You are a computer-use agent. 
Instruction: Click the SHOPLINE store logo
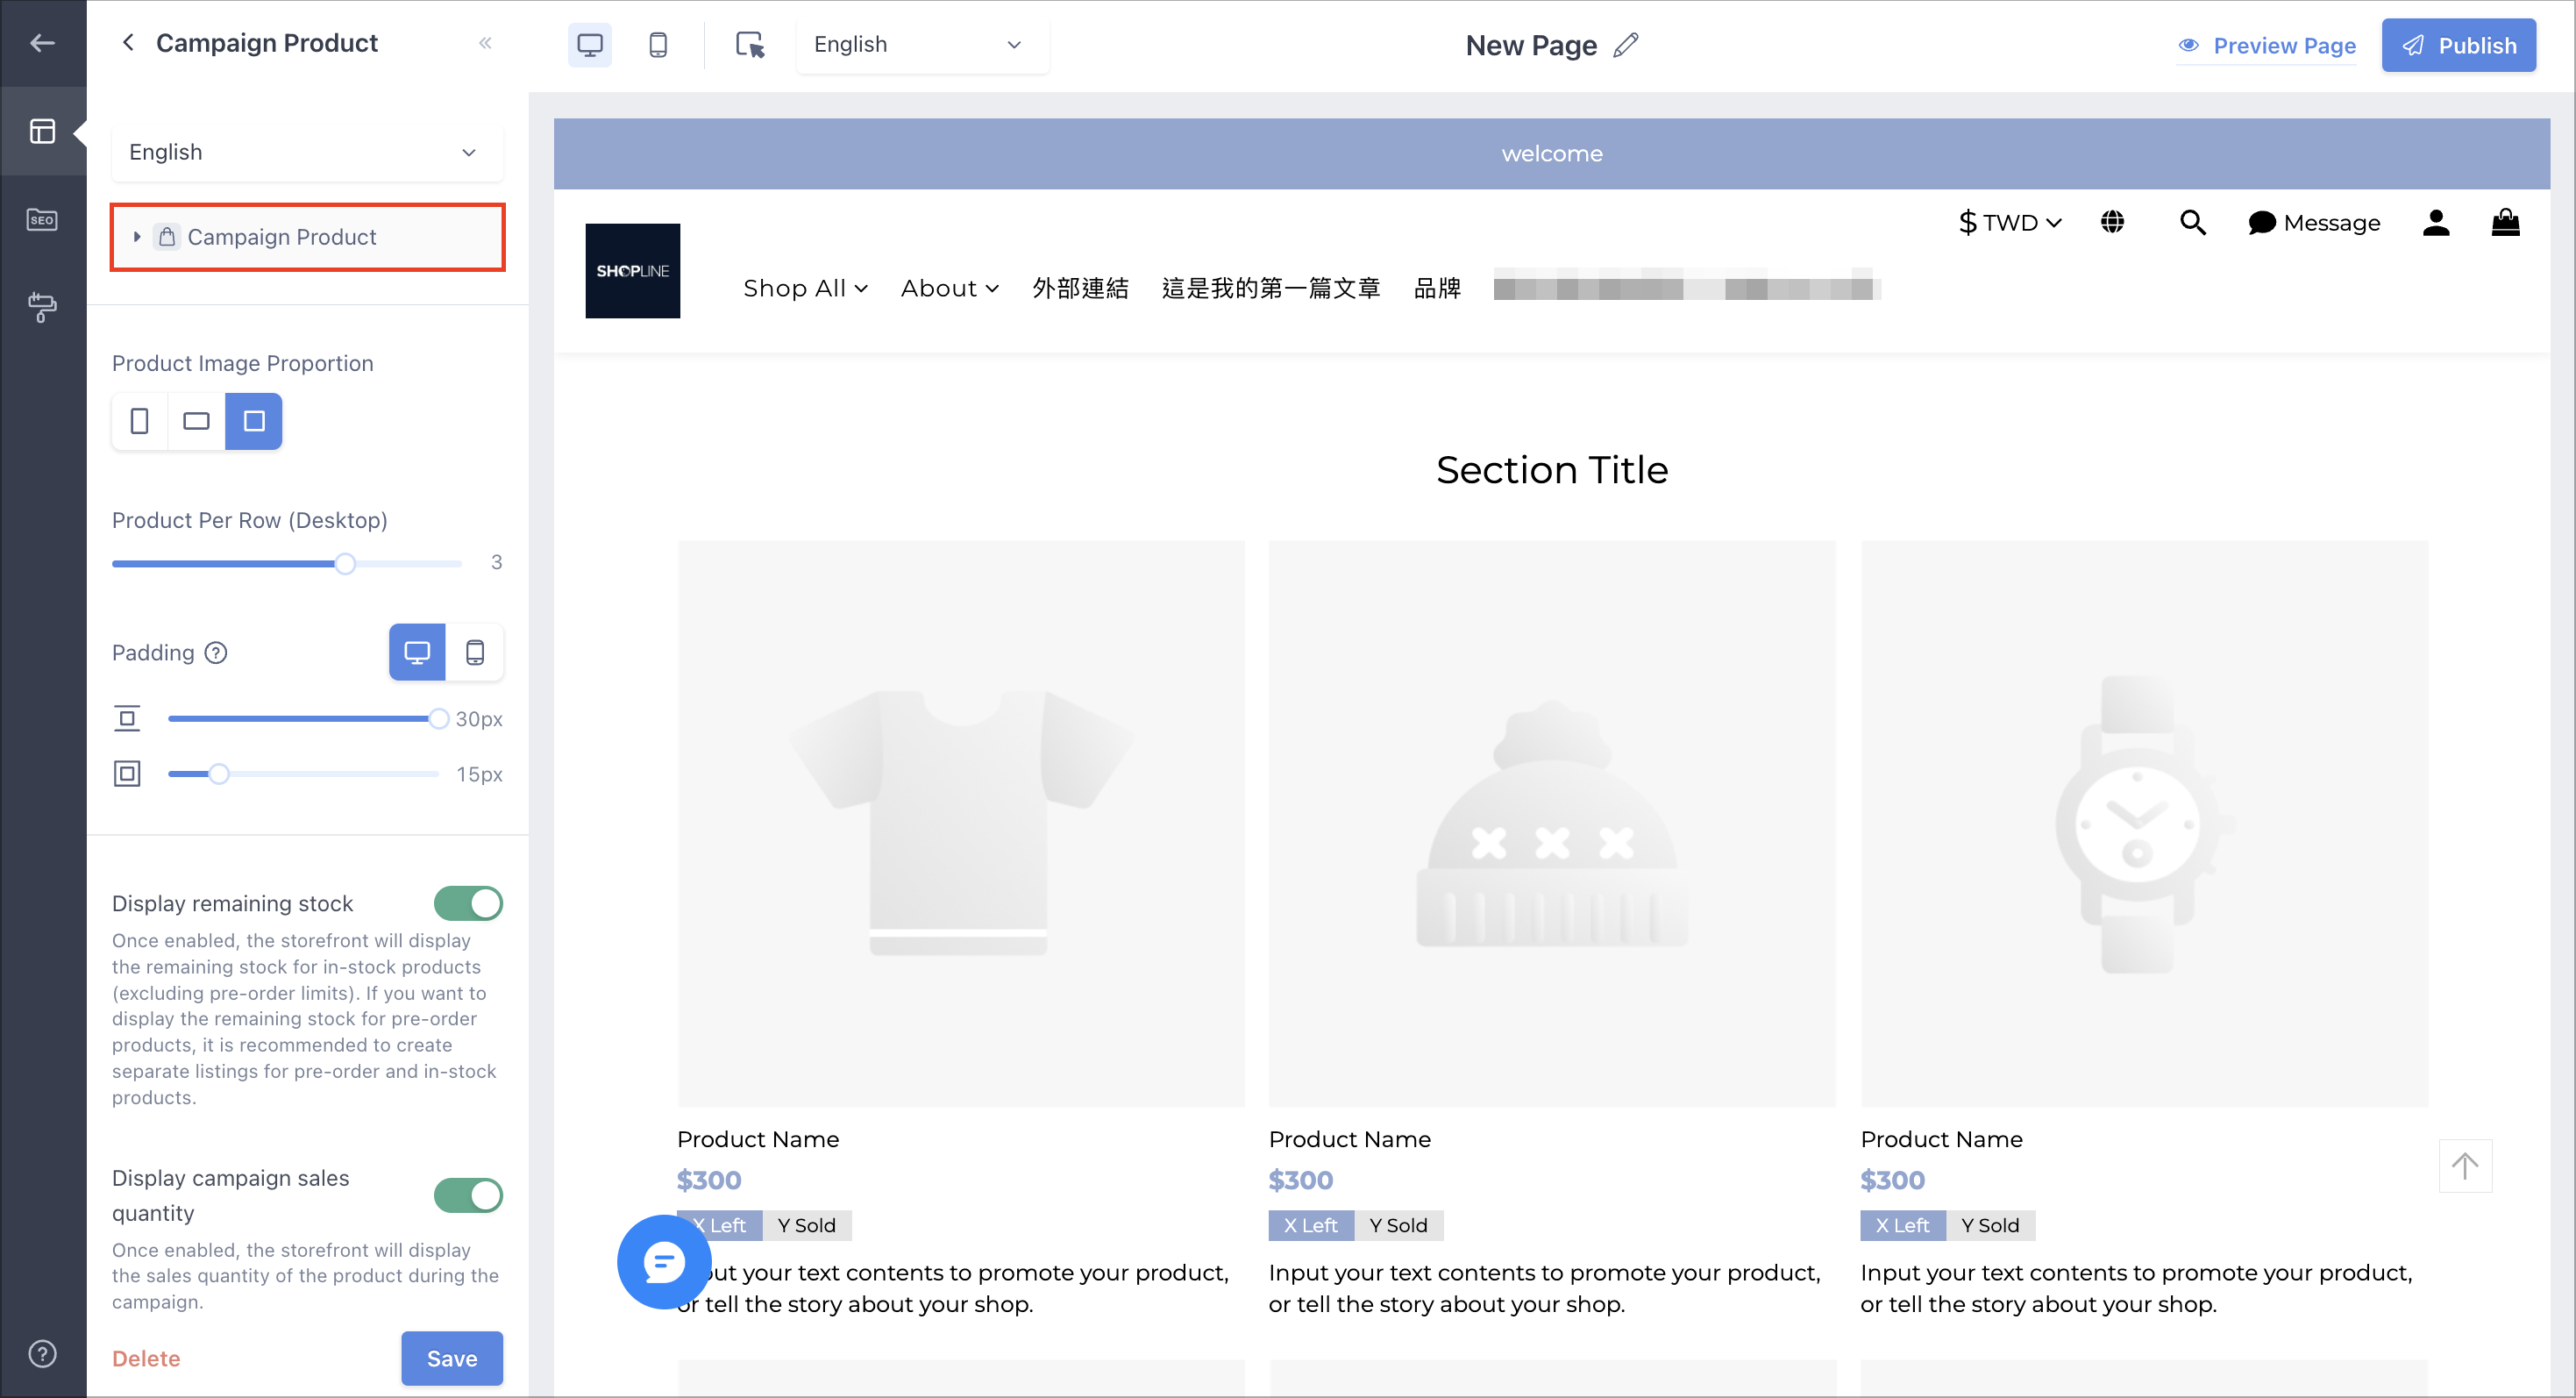(632, 271)
